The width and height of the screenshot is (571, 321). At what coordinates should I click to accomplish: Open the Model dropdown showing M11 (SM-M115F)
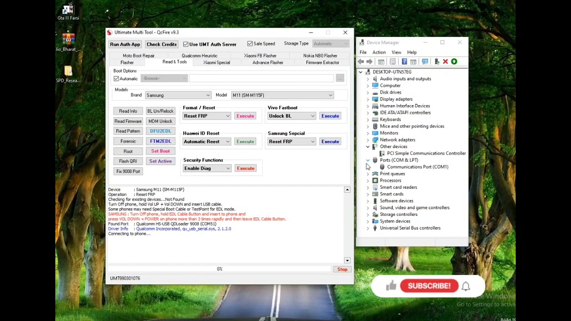pyautogui.click(x=282, y=95)
